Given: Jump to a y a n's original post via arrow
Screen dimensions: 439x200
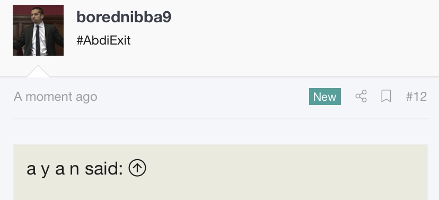Looking at the screenshot, I should pos(137,168).
